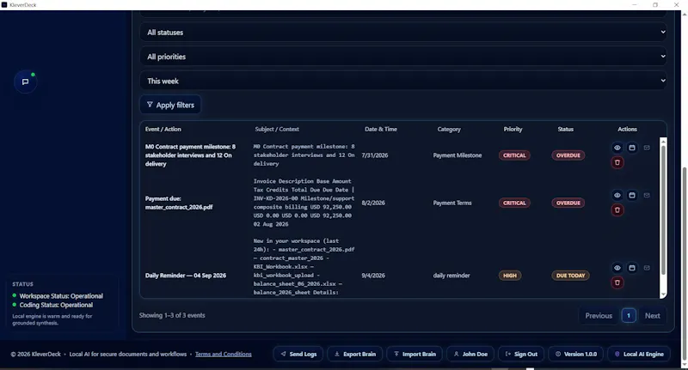Click the 9/4/2026 date cell
The image size is (688, 370).
[373, 276]
